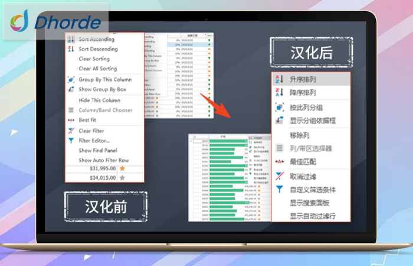Click the Sort Ascending A-Z icon
The width and height of the screenshot is (413, 266).
pyautogui.click(x=71, y=40)
